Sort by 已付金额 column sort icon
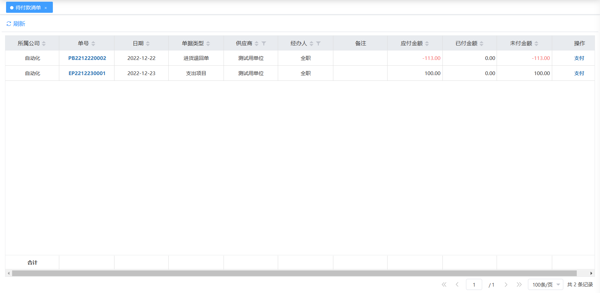Image resolution: width=600 pixels, height=293 pixels. [481, 43]
